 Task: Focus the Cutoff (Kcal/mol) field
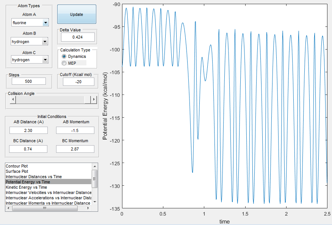coord(78,82)
